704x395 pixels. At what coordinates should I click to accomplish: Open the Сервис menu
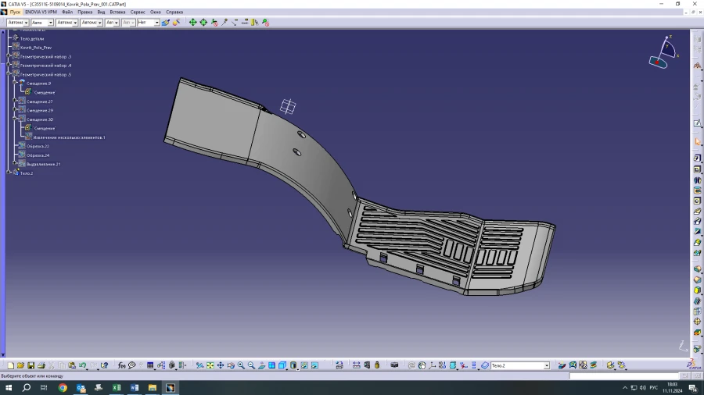click(x=137, y=12)
